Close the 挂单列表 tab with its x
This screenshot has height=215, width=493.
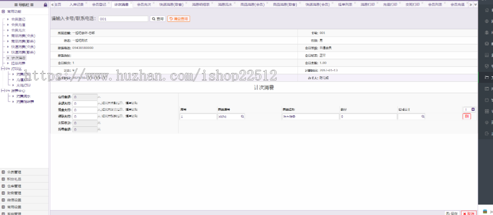click(x=354, y=3)
